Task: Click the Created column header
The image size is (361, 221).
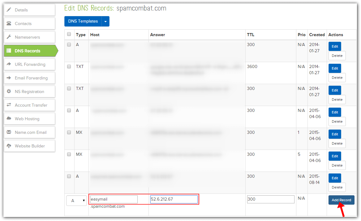Action: 317,35
